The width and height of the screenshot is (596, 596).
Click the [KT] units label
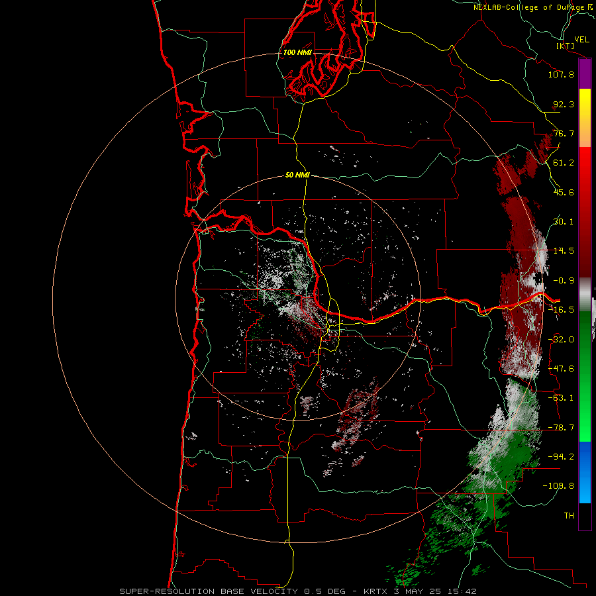point(566,46)
